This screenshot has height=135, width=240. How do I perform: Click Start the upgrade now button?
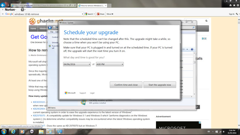click(160, 85)
